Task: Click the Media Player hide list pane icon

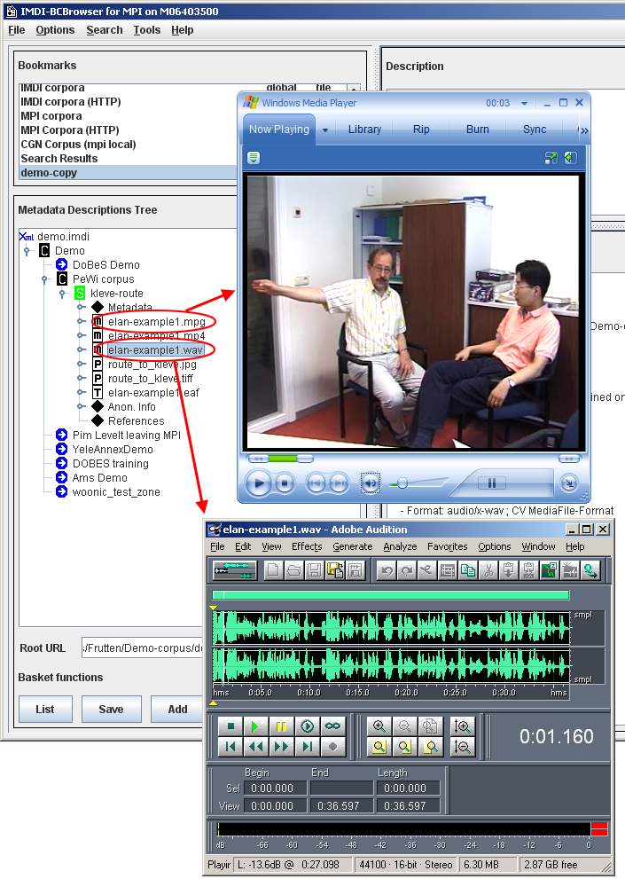Action: (x=571, y=158)
